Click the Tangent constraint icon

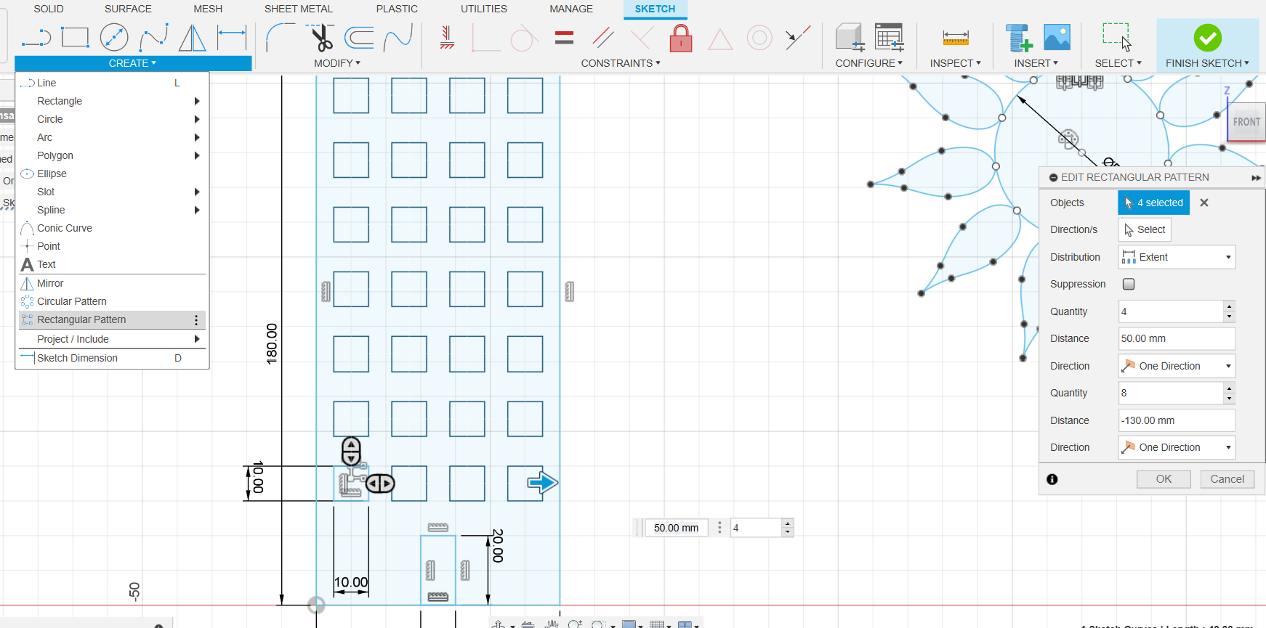524,38
